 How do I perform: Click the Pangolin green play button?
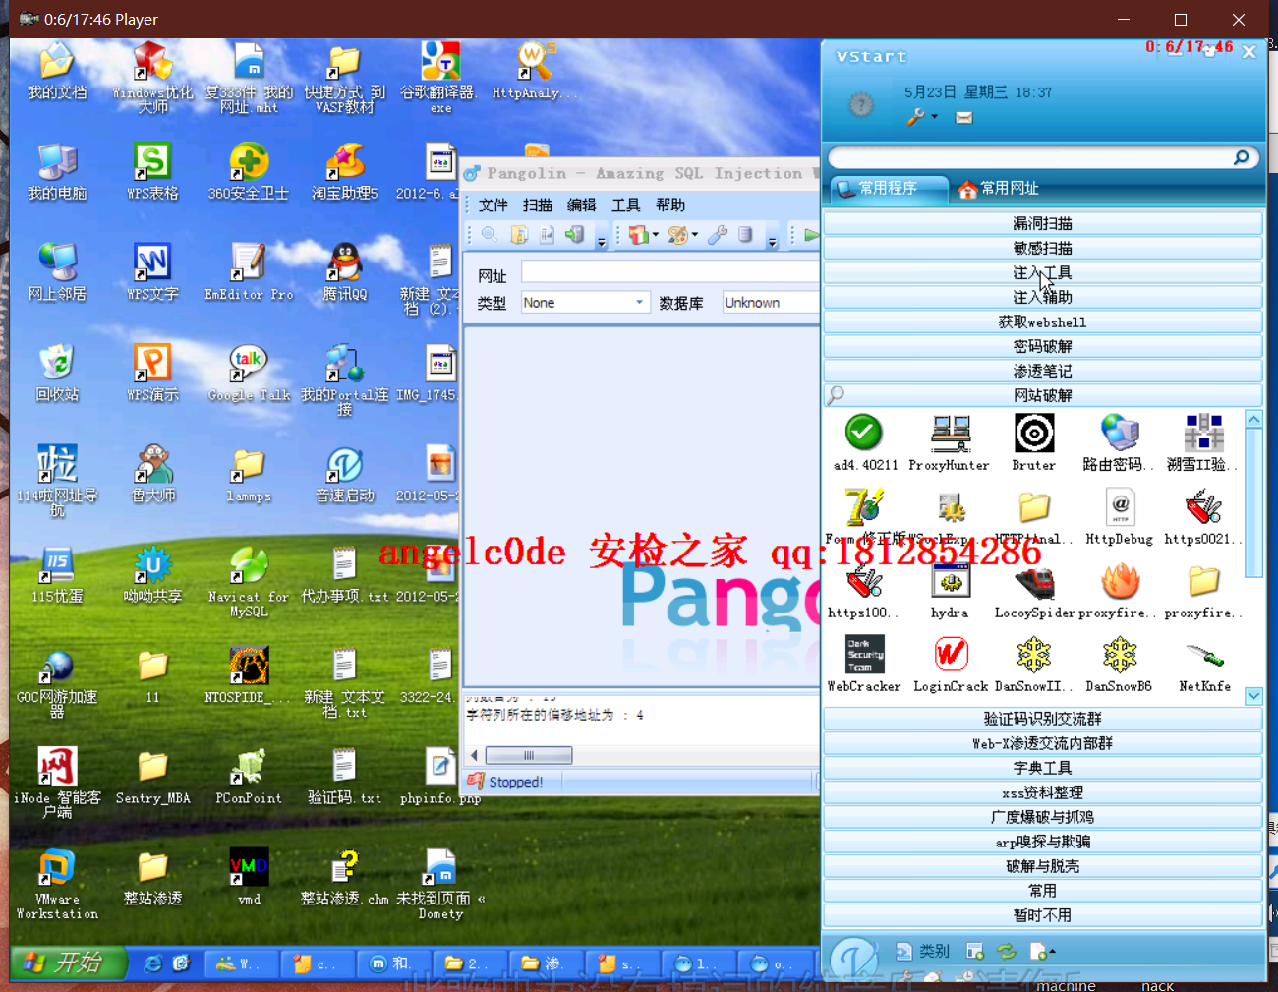(811, 234)
